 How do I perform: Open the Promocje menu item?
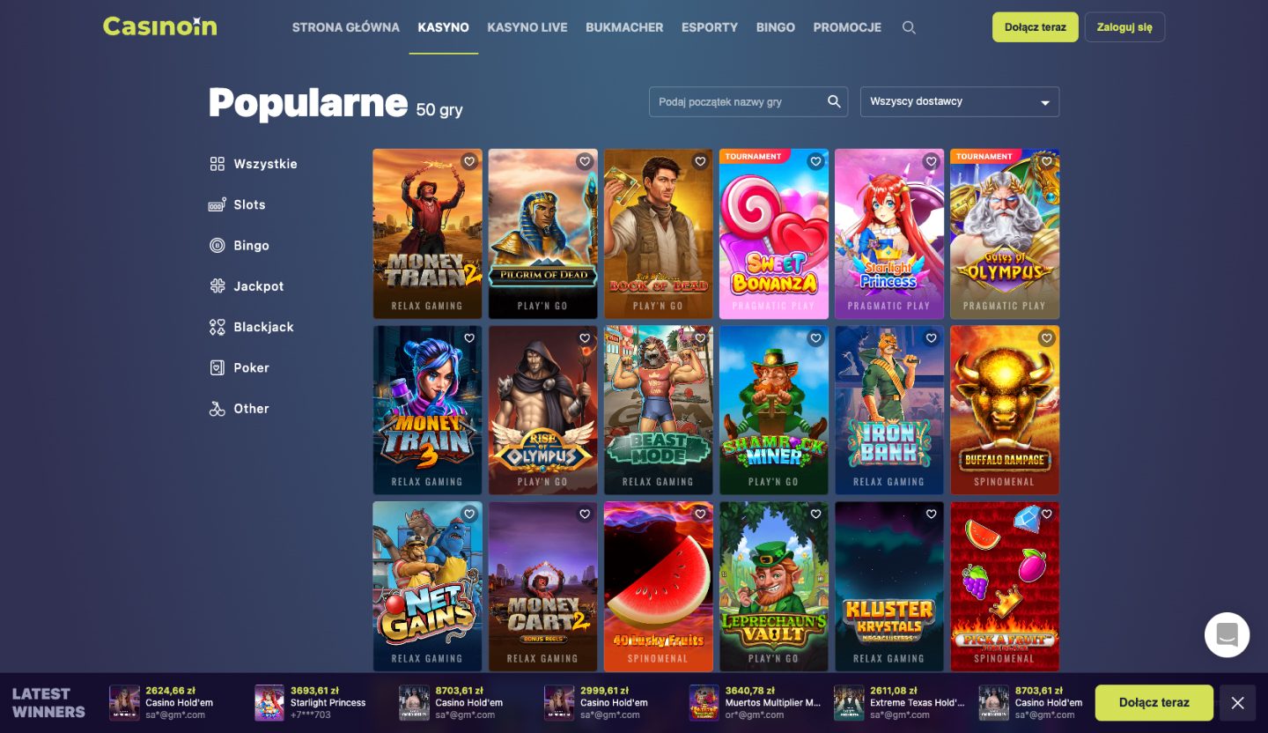tap(847, 27)
